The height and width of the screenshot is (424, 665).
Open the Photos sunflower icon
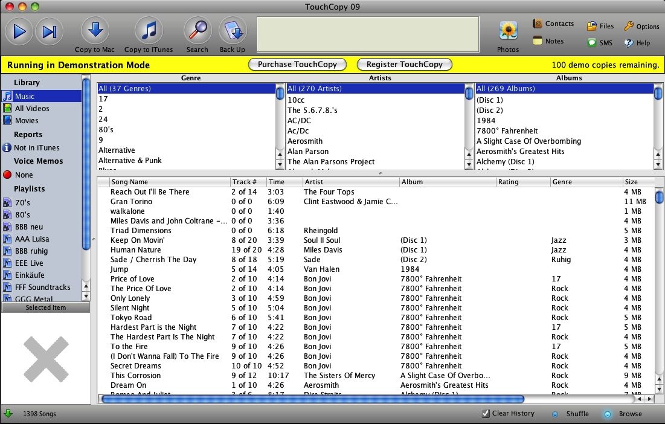pos(508,30)
